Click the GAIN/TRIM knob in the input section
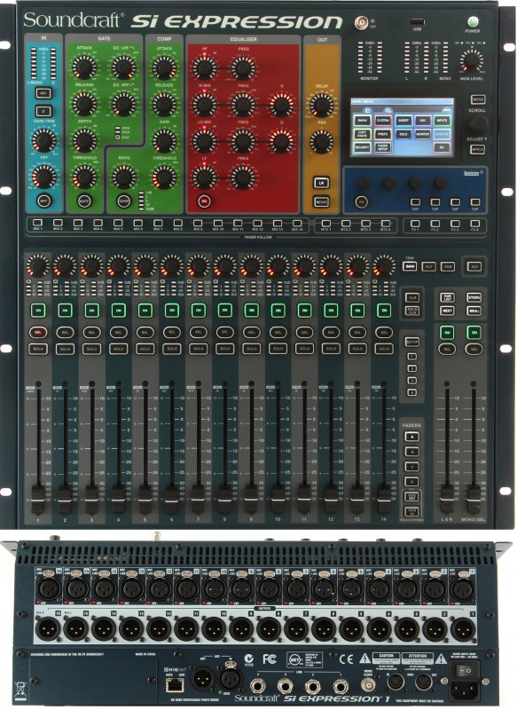The height and width of the screenshot is (710, 517). pyautogui.click(x=43, y=140)
